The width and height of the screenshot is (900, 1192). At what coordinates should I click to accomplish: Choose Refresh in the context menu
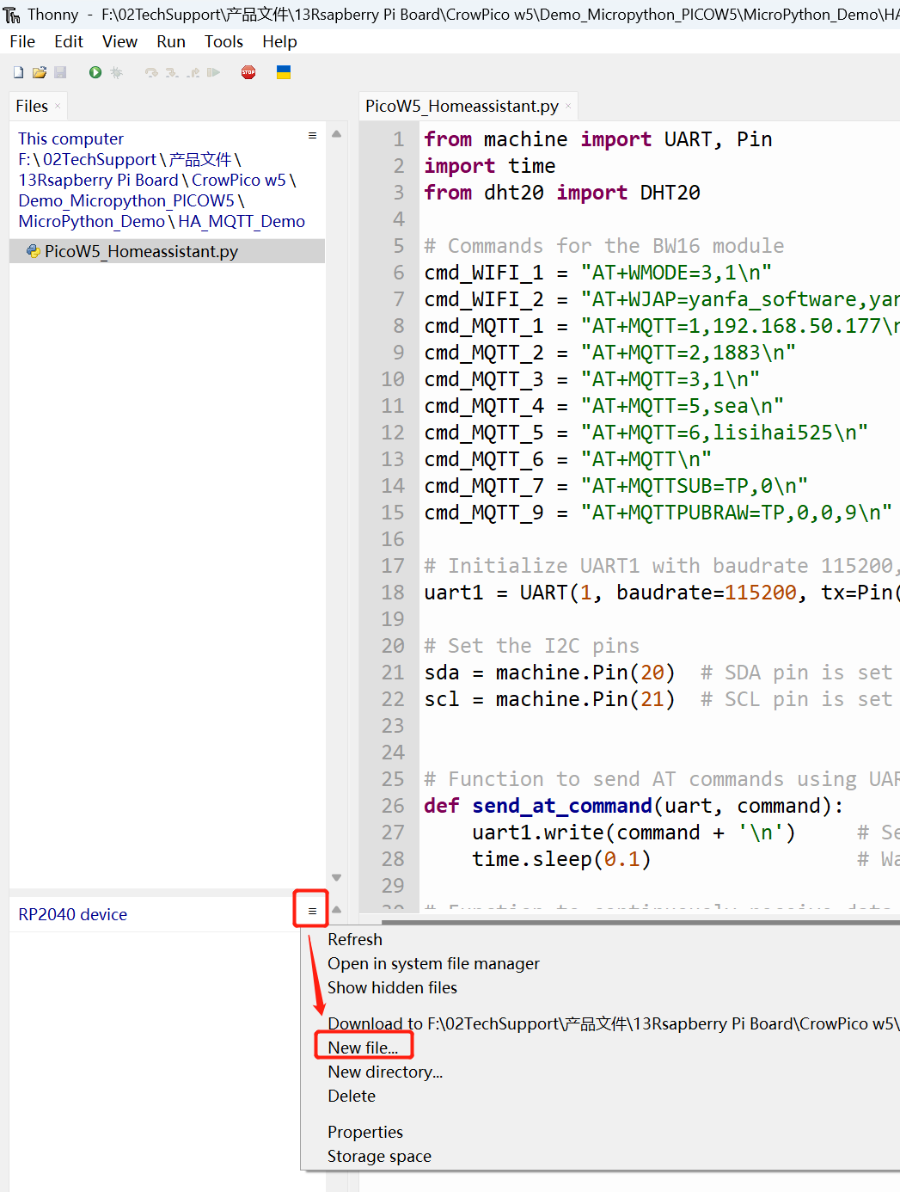355,939
